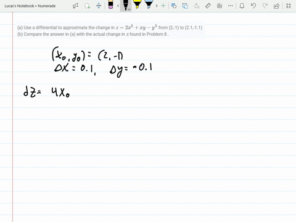Select the text/object selection tool
Image resolution: width=296 pixels, height=222 pixels.
click(x=76, y=6)
